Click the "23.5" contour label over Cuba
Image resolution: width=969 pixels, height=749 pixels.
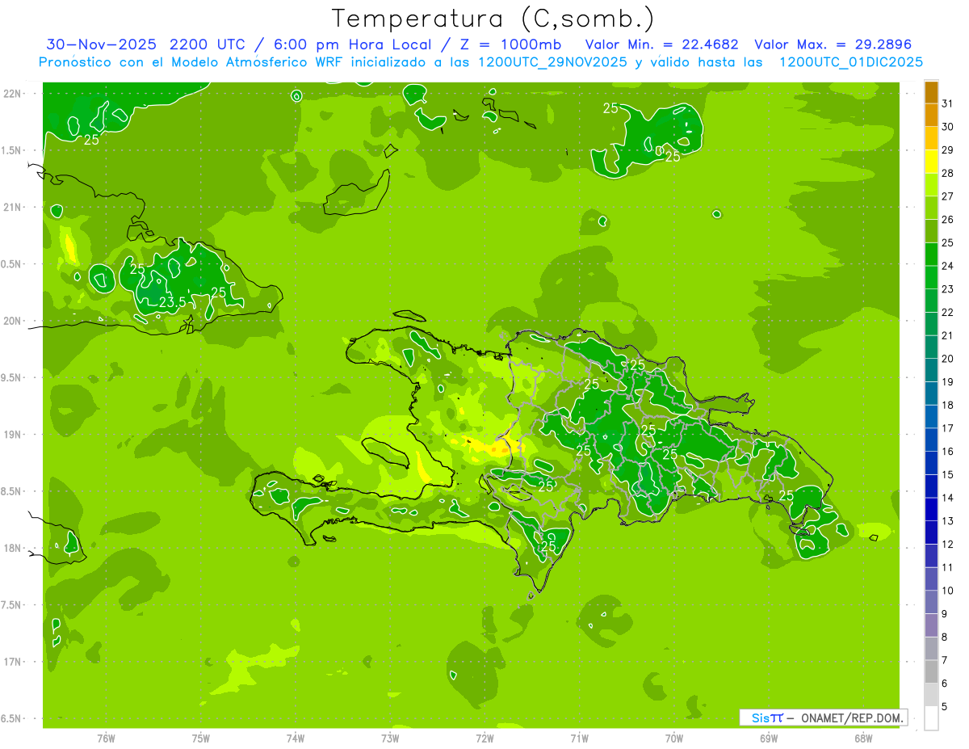point(172,302)
